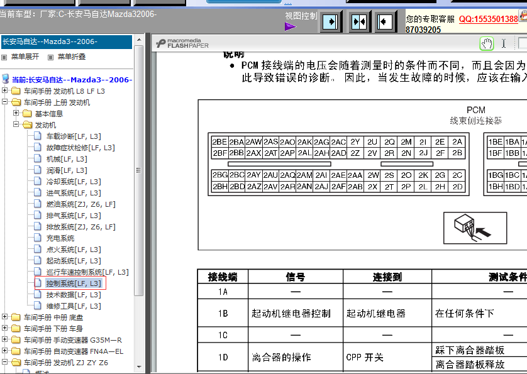Screen dimensions: 527x374
Task: Select the FlashPaper text selection cursor tool
Action: pyautogui.click(x=504, y=43)
